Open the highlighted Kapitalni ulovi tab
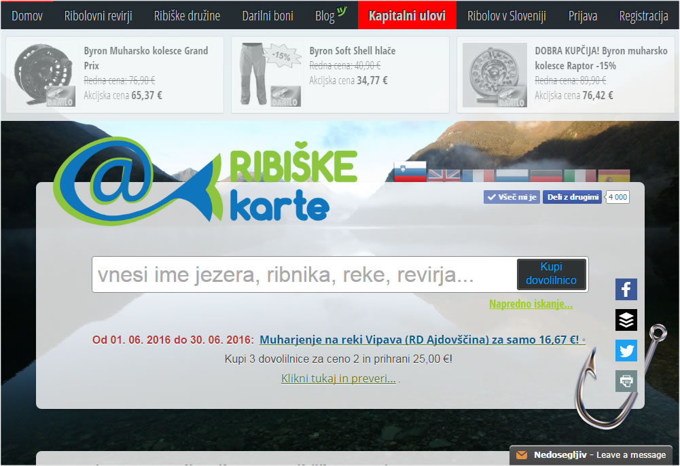Image resolution: width=680 pixels, height=466 pixels. 407,15
